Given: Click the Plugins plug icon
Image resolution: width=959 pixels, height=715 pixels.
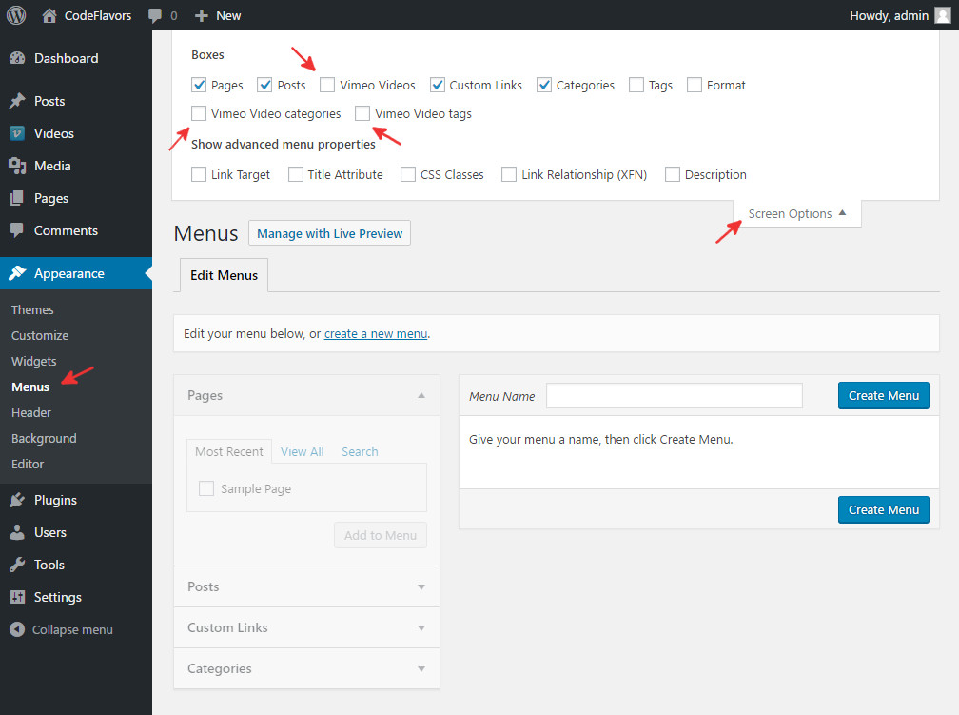Looking at the screenshot, I should pyautogui.click(x=17, y=500).
